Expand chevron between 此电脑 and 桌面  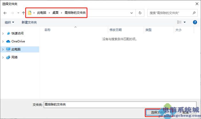coord(49,13)
